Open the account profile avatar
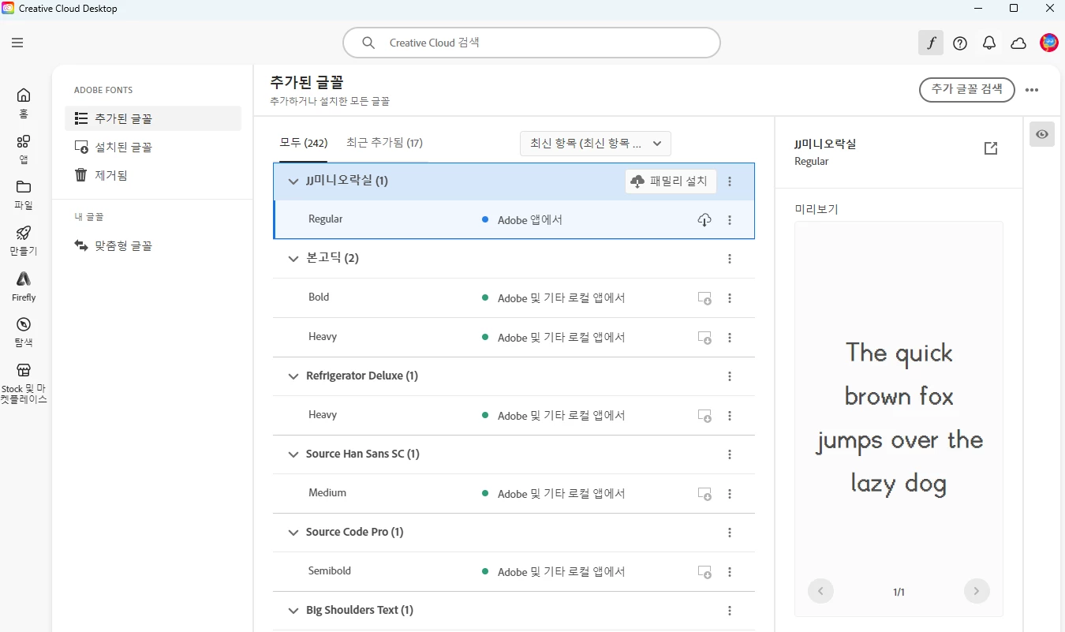 [1048, 43]
